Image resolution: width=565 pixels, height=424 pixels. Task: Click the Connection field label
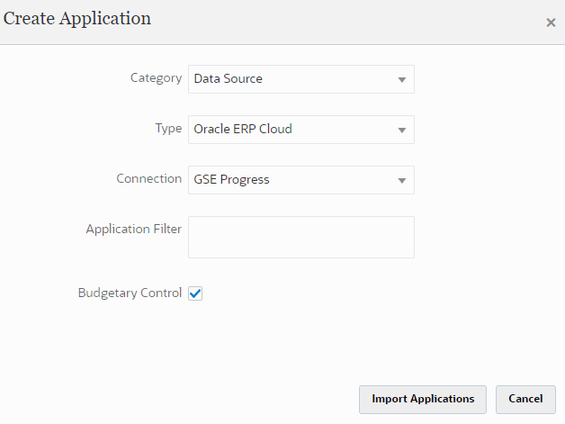pyautogui.click(x=148, y=179)
